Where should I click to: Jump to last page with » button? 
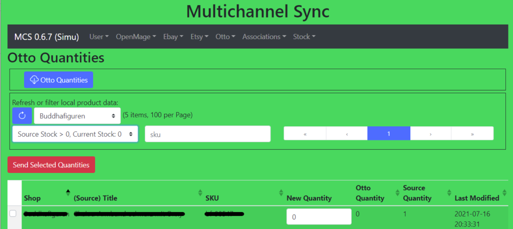click(472, 134)
